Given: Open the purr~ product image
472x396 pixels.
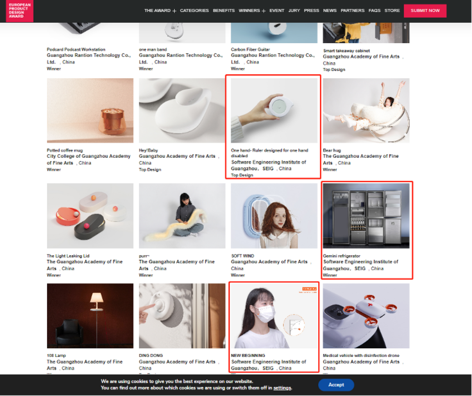Looking at the screenshot, I should [x=182, y=216].
